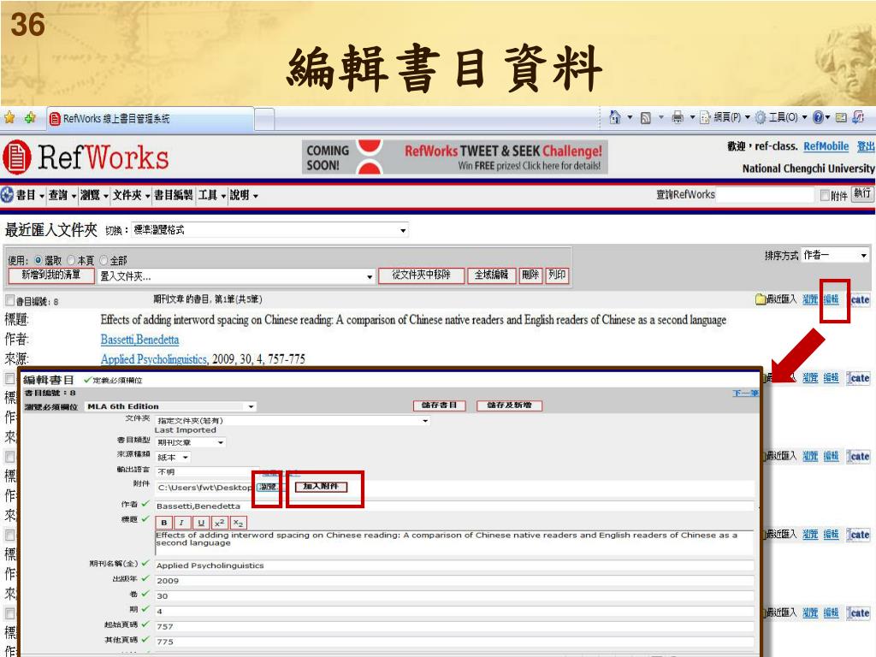Click the Underline formatting button

click(x=200, y=523)
